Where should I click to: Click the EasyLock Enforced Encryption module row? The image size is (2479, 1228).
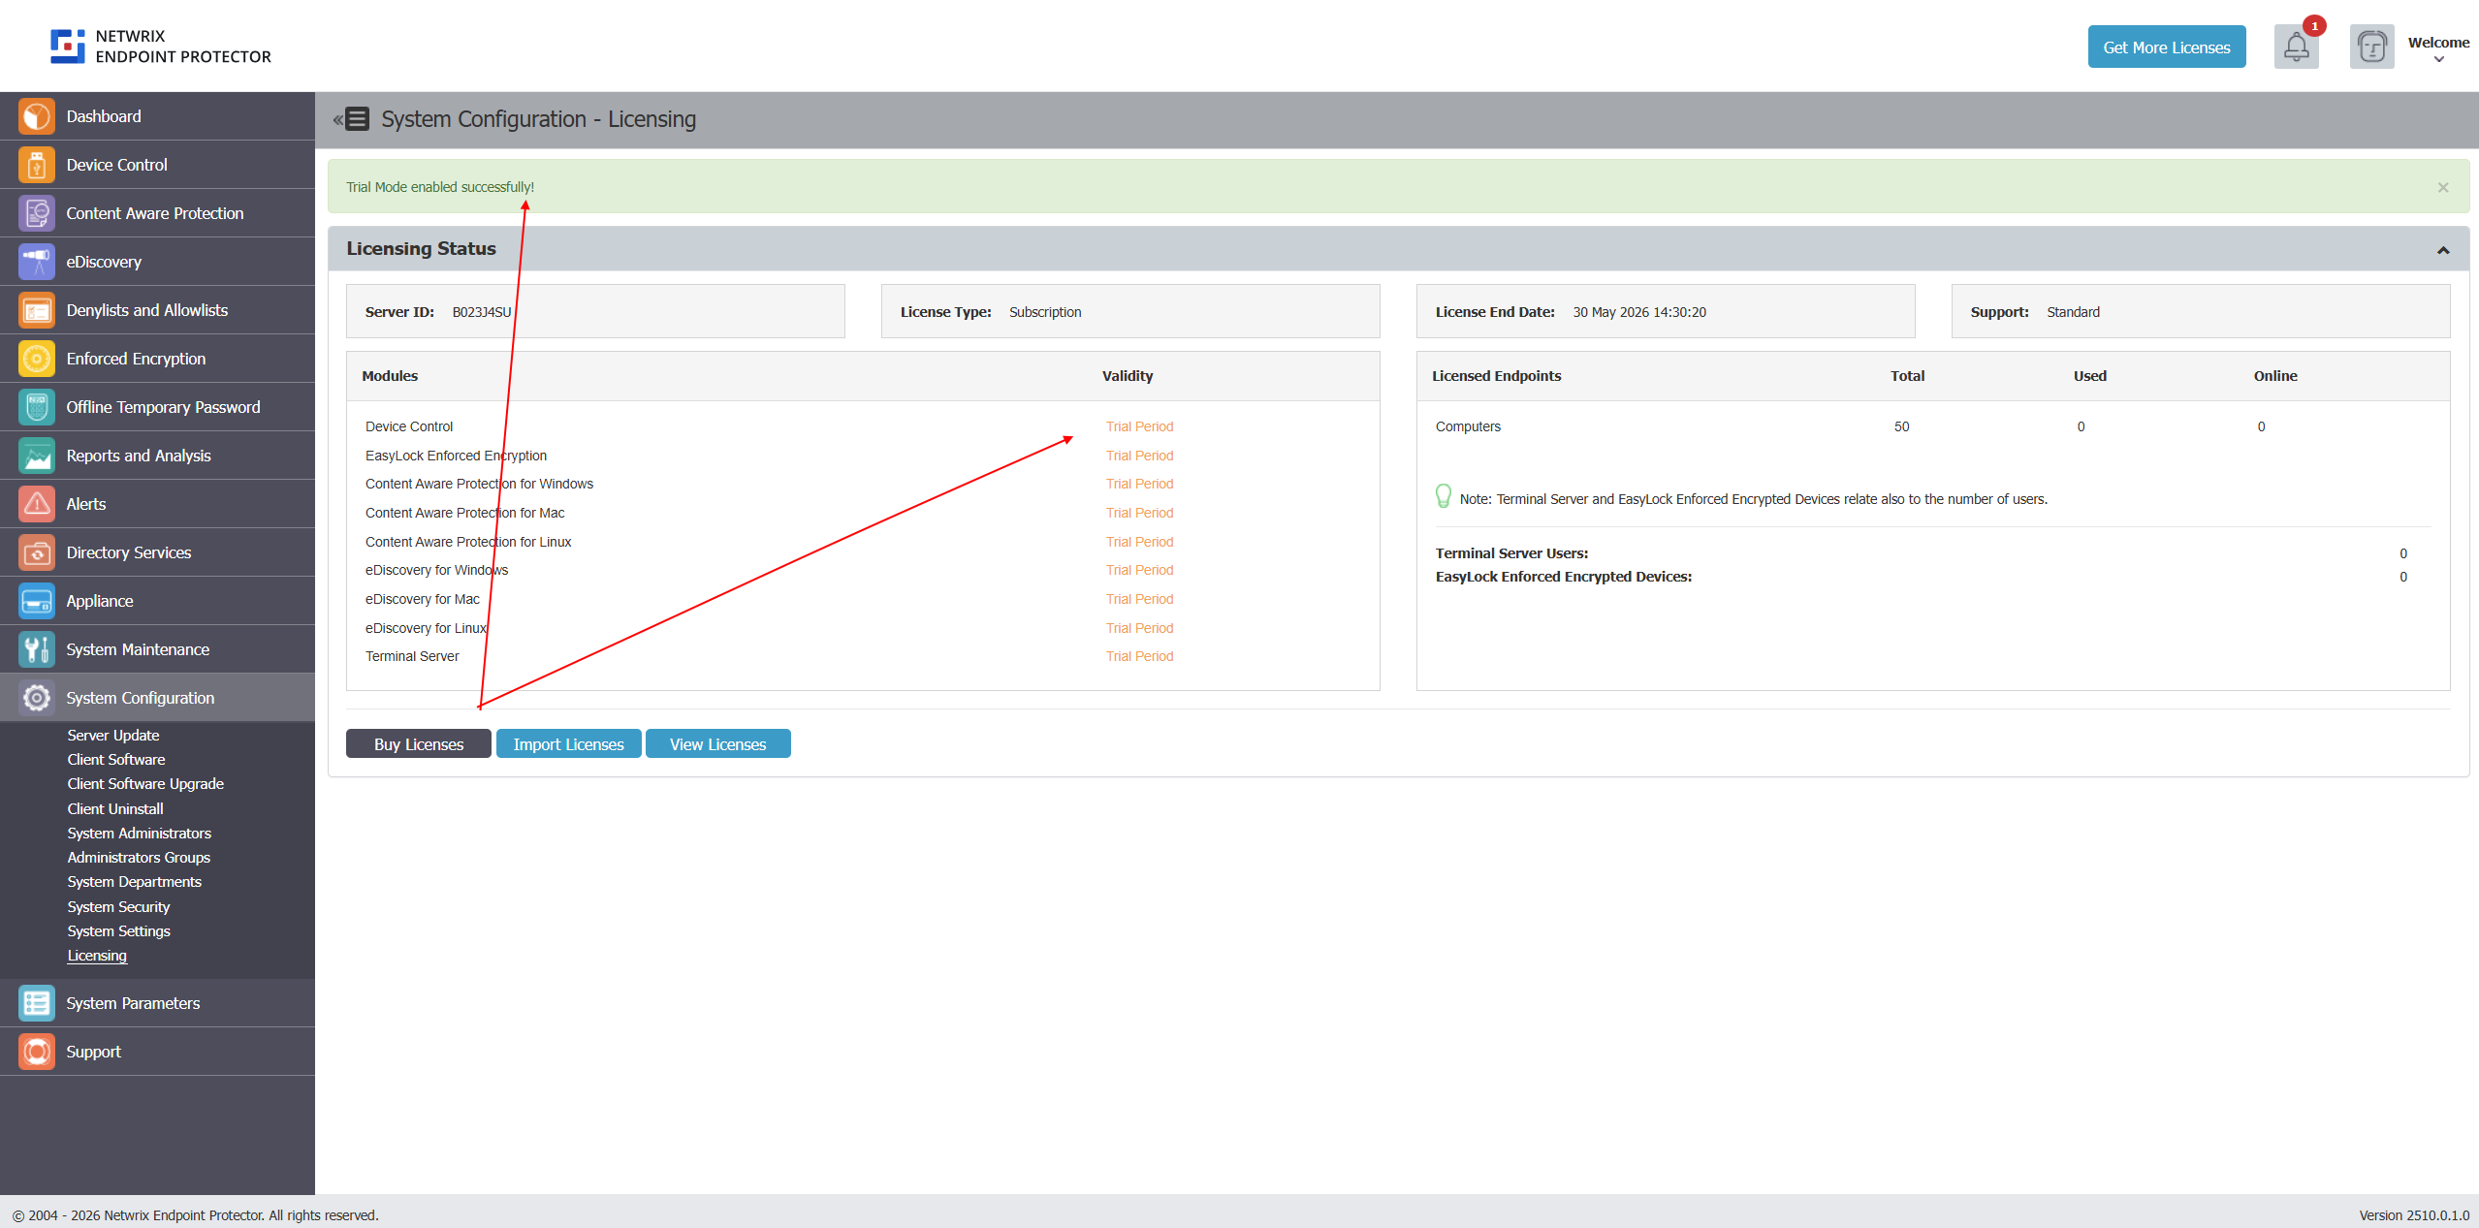pos(863,456)
